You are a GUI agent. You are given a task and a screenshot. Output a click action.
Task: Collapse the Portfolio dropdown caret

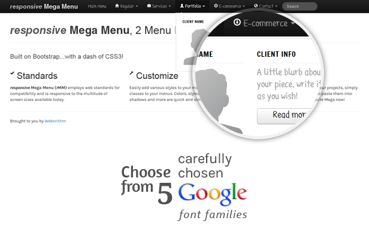tap(204, 7)
